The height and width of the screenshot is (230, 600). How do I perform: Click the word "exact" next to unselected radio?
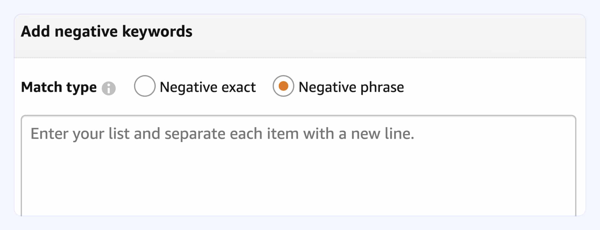click(x=239, y=87)
